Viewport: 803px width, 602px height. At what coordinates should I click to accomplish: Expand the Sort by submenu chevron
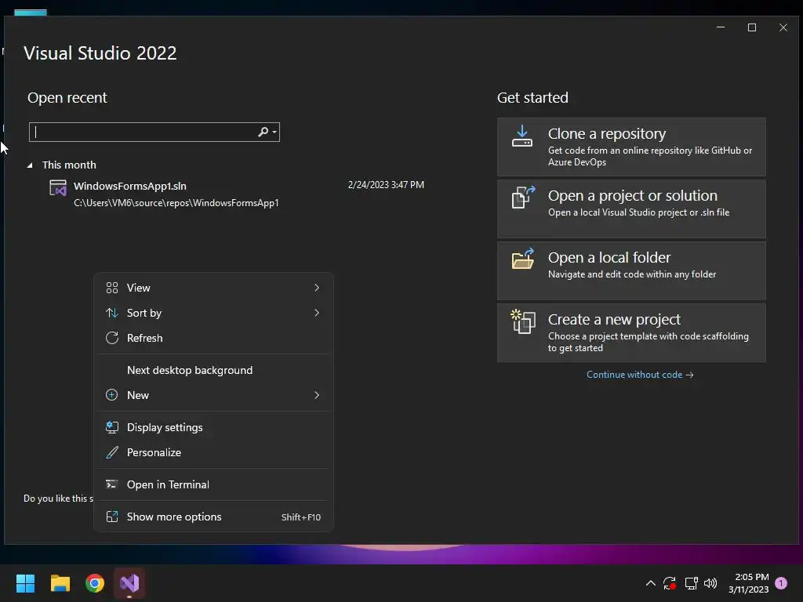pos(317,313)
